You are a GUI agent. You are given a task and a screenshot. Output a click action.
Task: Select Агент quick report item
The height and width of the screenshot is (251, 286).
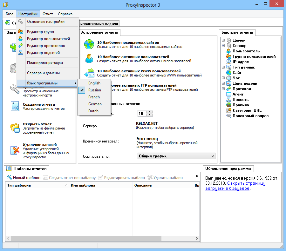pyautogui.click(x=238, y=94)
